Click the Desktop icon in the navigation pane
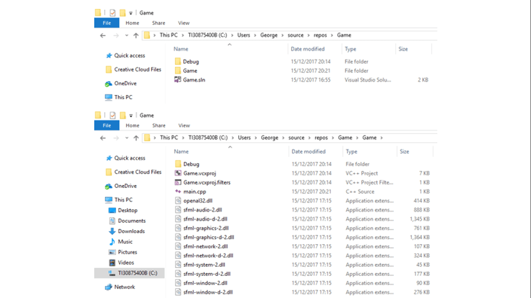The height and width of the screenshot is (298, 531). click(x=112, y=210)
